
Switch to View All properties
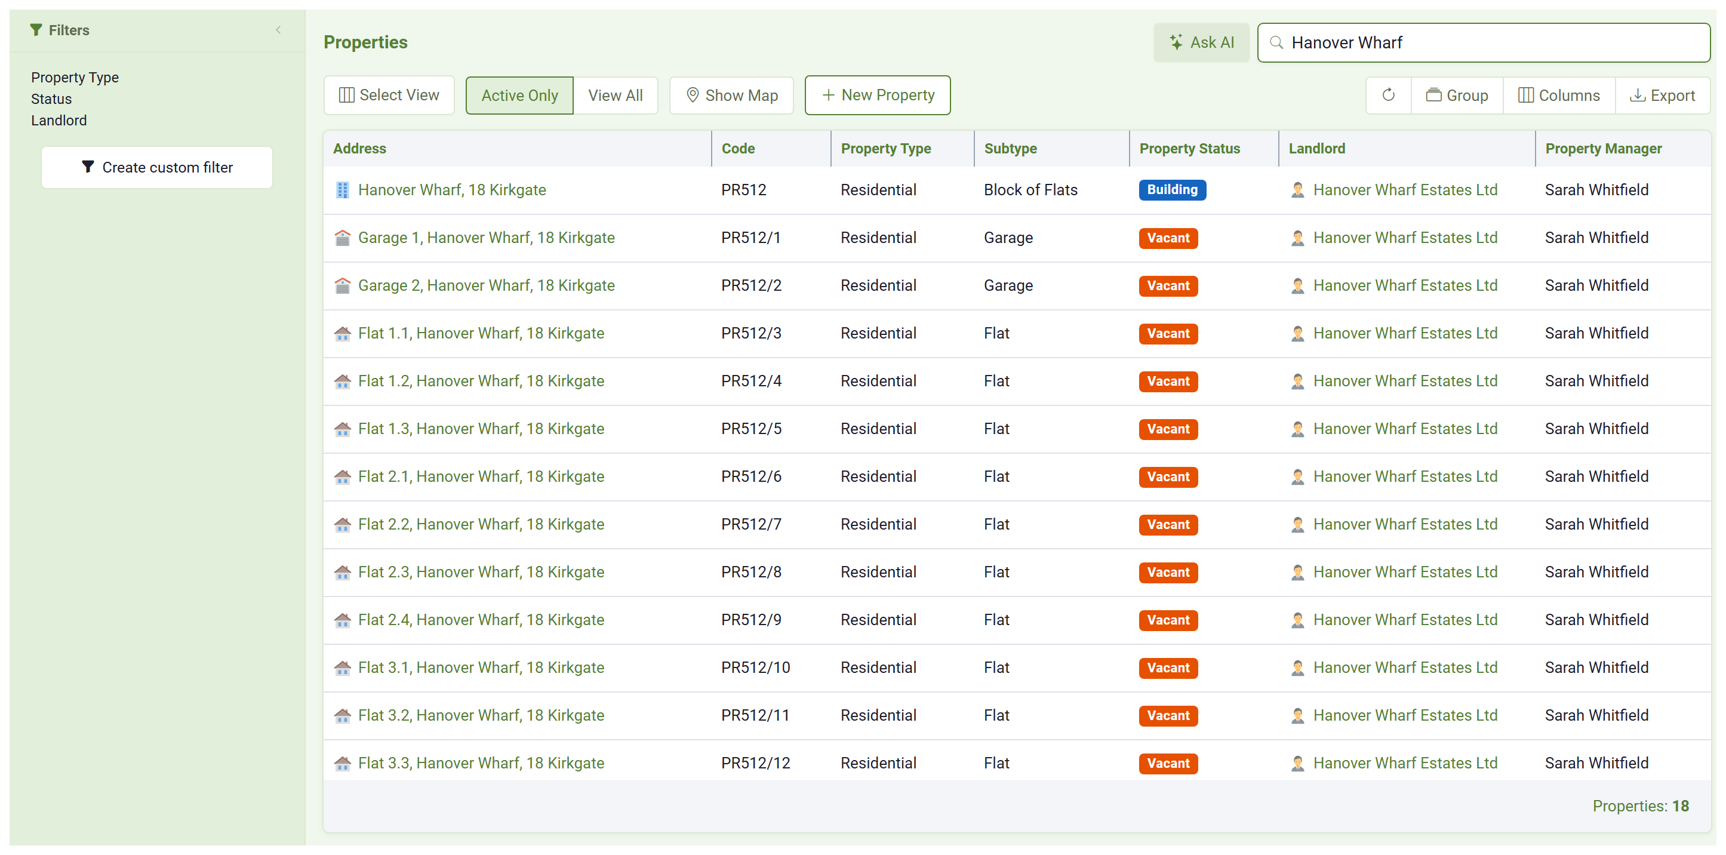click(x=615, y=95)
